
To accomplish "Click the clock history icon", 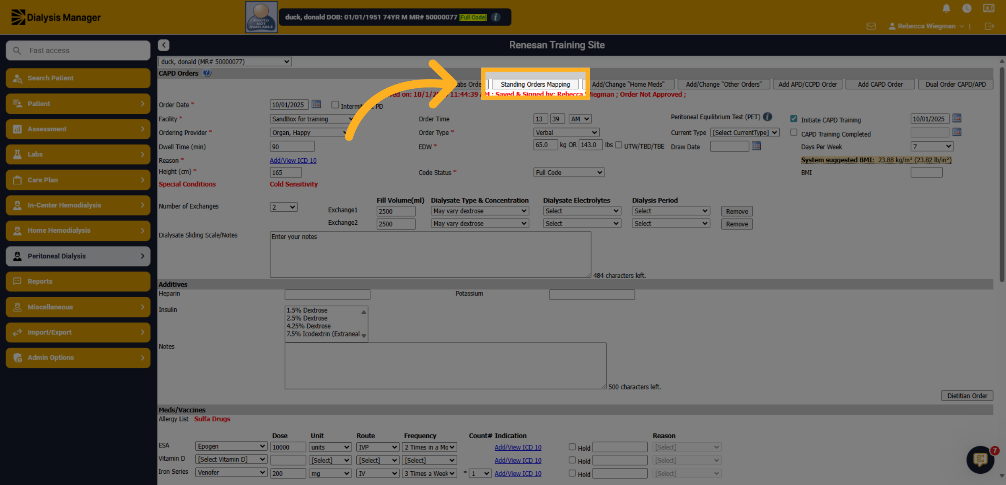I will 967,8.
